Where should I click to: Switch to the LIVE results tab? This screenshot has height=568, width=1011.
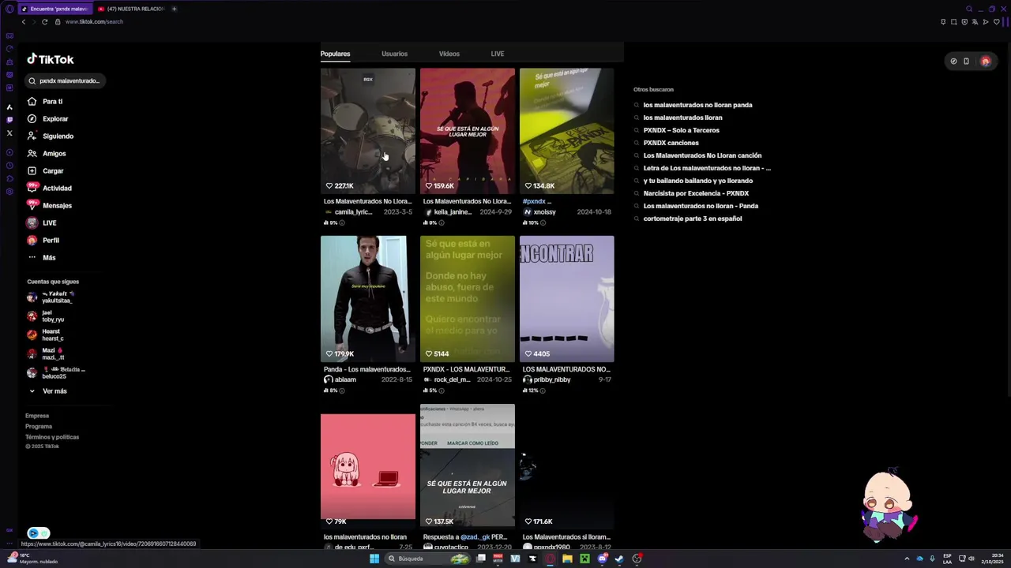(x=498, y=54)
